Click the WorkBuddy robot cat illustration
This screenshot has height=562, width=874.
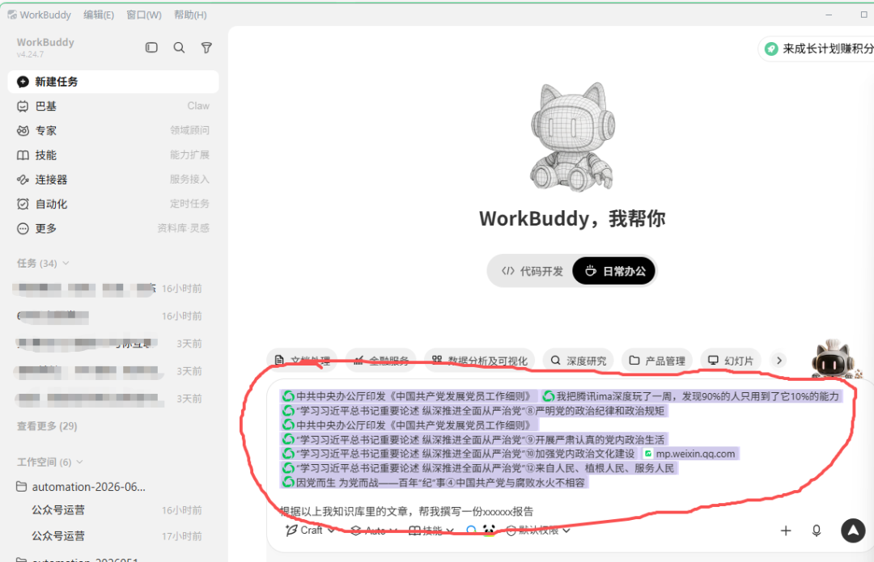572,137
